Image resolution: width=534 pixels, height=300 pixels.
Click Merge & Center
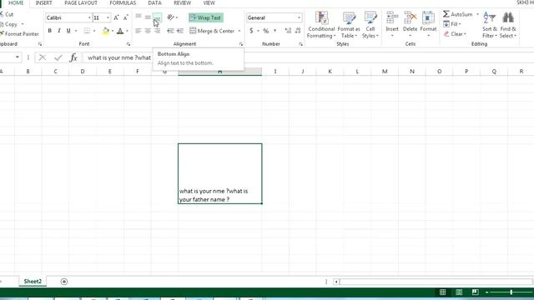point(212,31)
